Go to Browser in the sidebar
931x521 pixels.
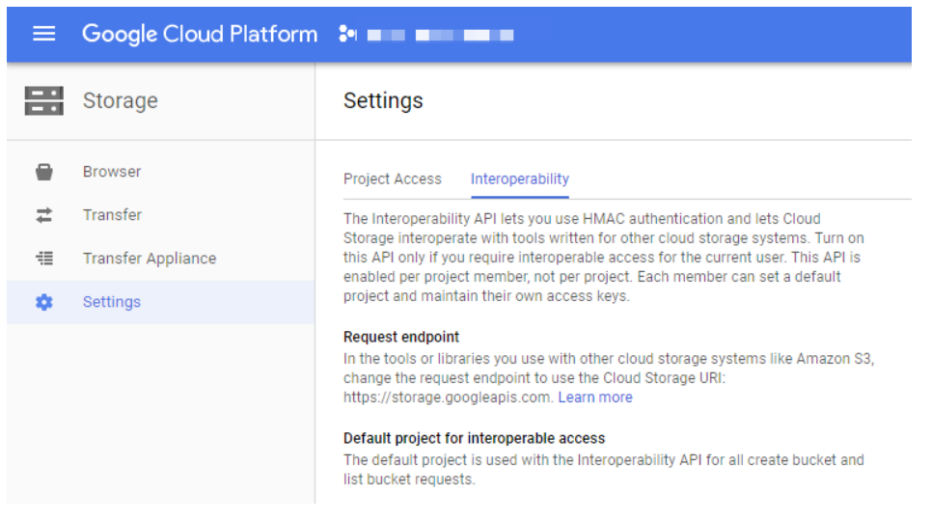coord(112,172)
